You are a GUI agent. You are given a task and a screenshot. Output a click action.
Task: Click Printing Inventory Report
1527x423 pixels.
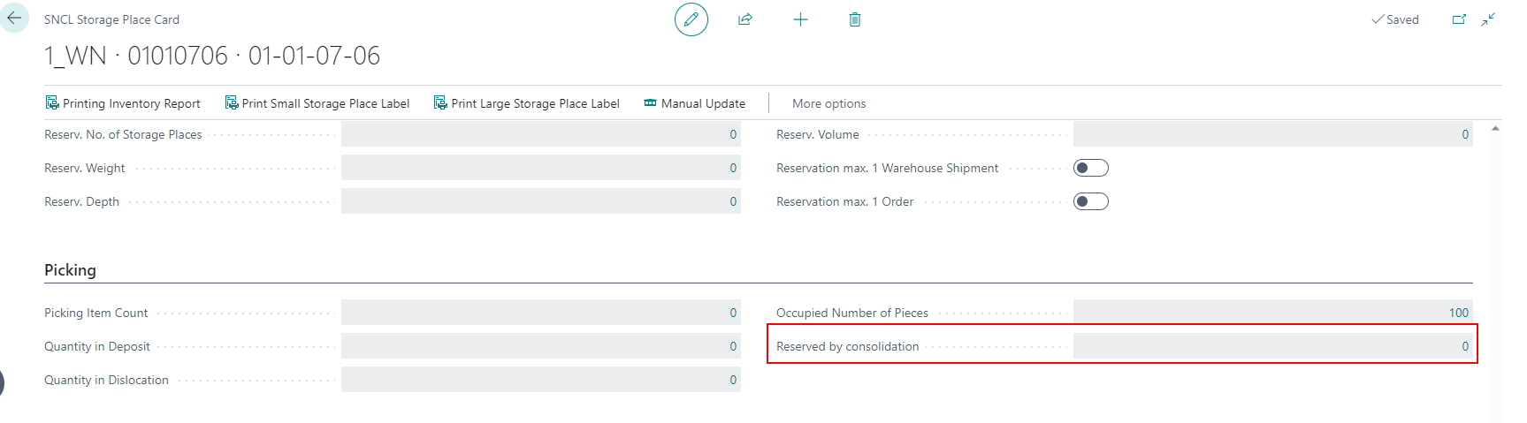pos(123,103)
